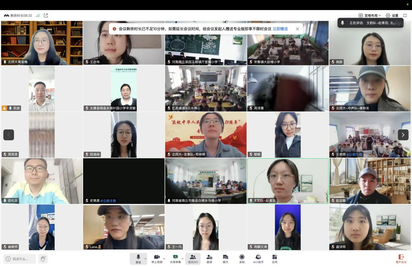Expand microphone options via caret beside 静音
The image size is (412, 267).
(x=145, y=259)
